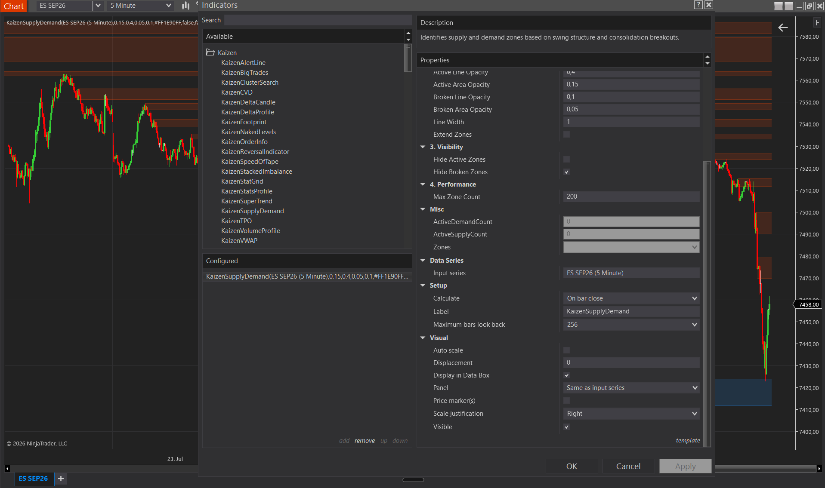This screenshot has width=825, height=488.
Task: Open the Scale justification dropdown
Action: pos(631,414)
